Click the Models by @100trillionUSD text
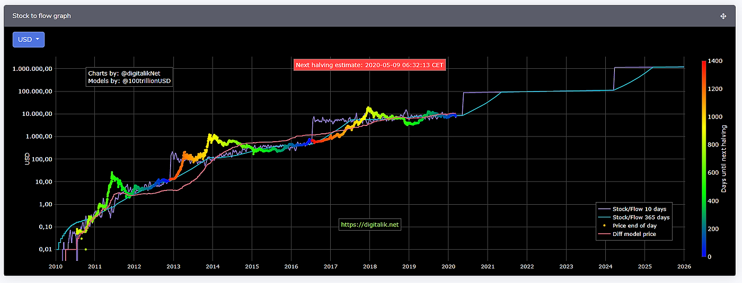The image size is (742, 283). (x=130, y=81)
